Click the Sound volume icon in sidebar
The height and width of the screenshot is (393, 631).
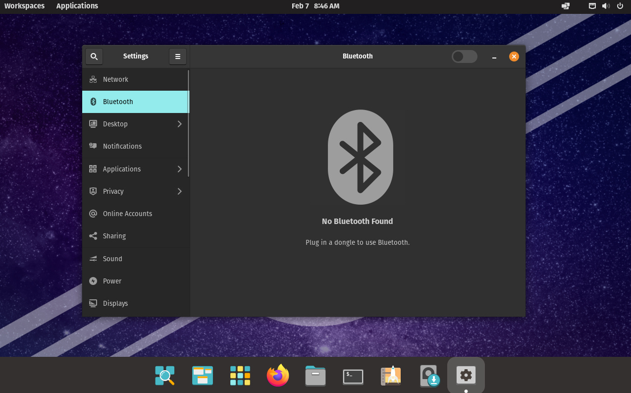[93, 259]
